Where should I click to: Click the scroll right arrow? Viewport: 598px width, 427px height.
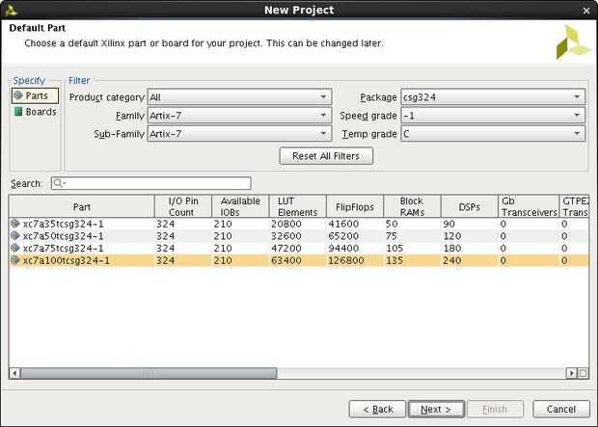click(572, 373)
